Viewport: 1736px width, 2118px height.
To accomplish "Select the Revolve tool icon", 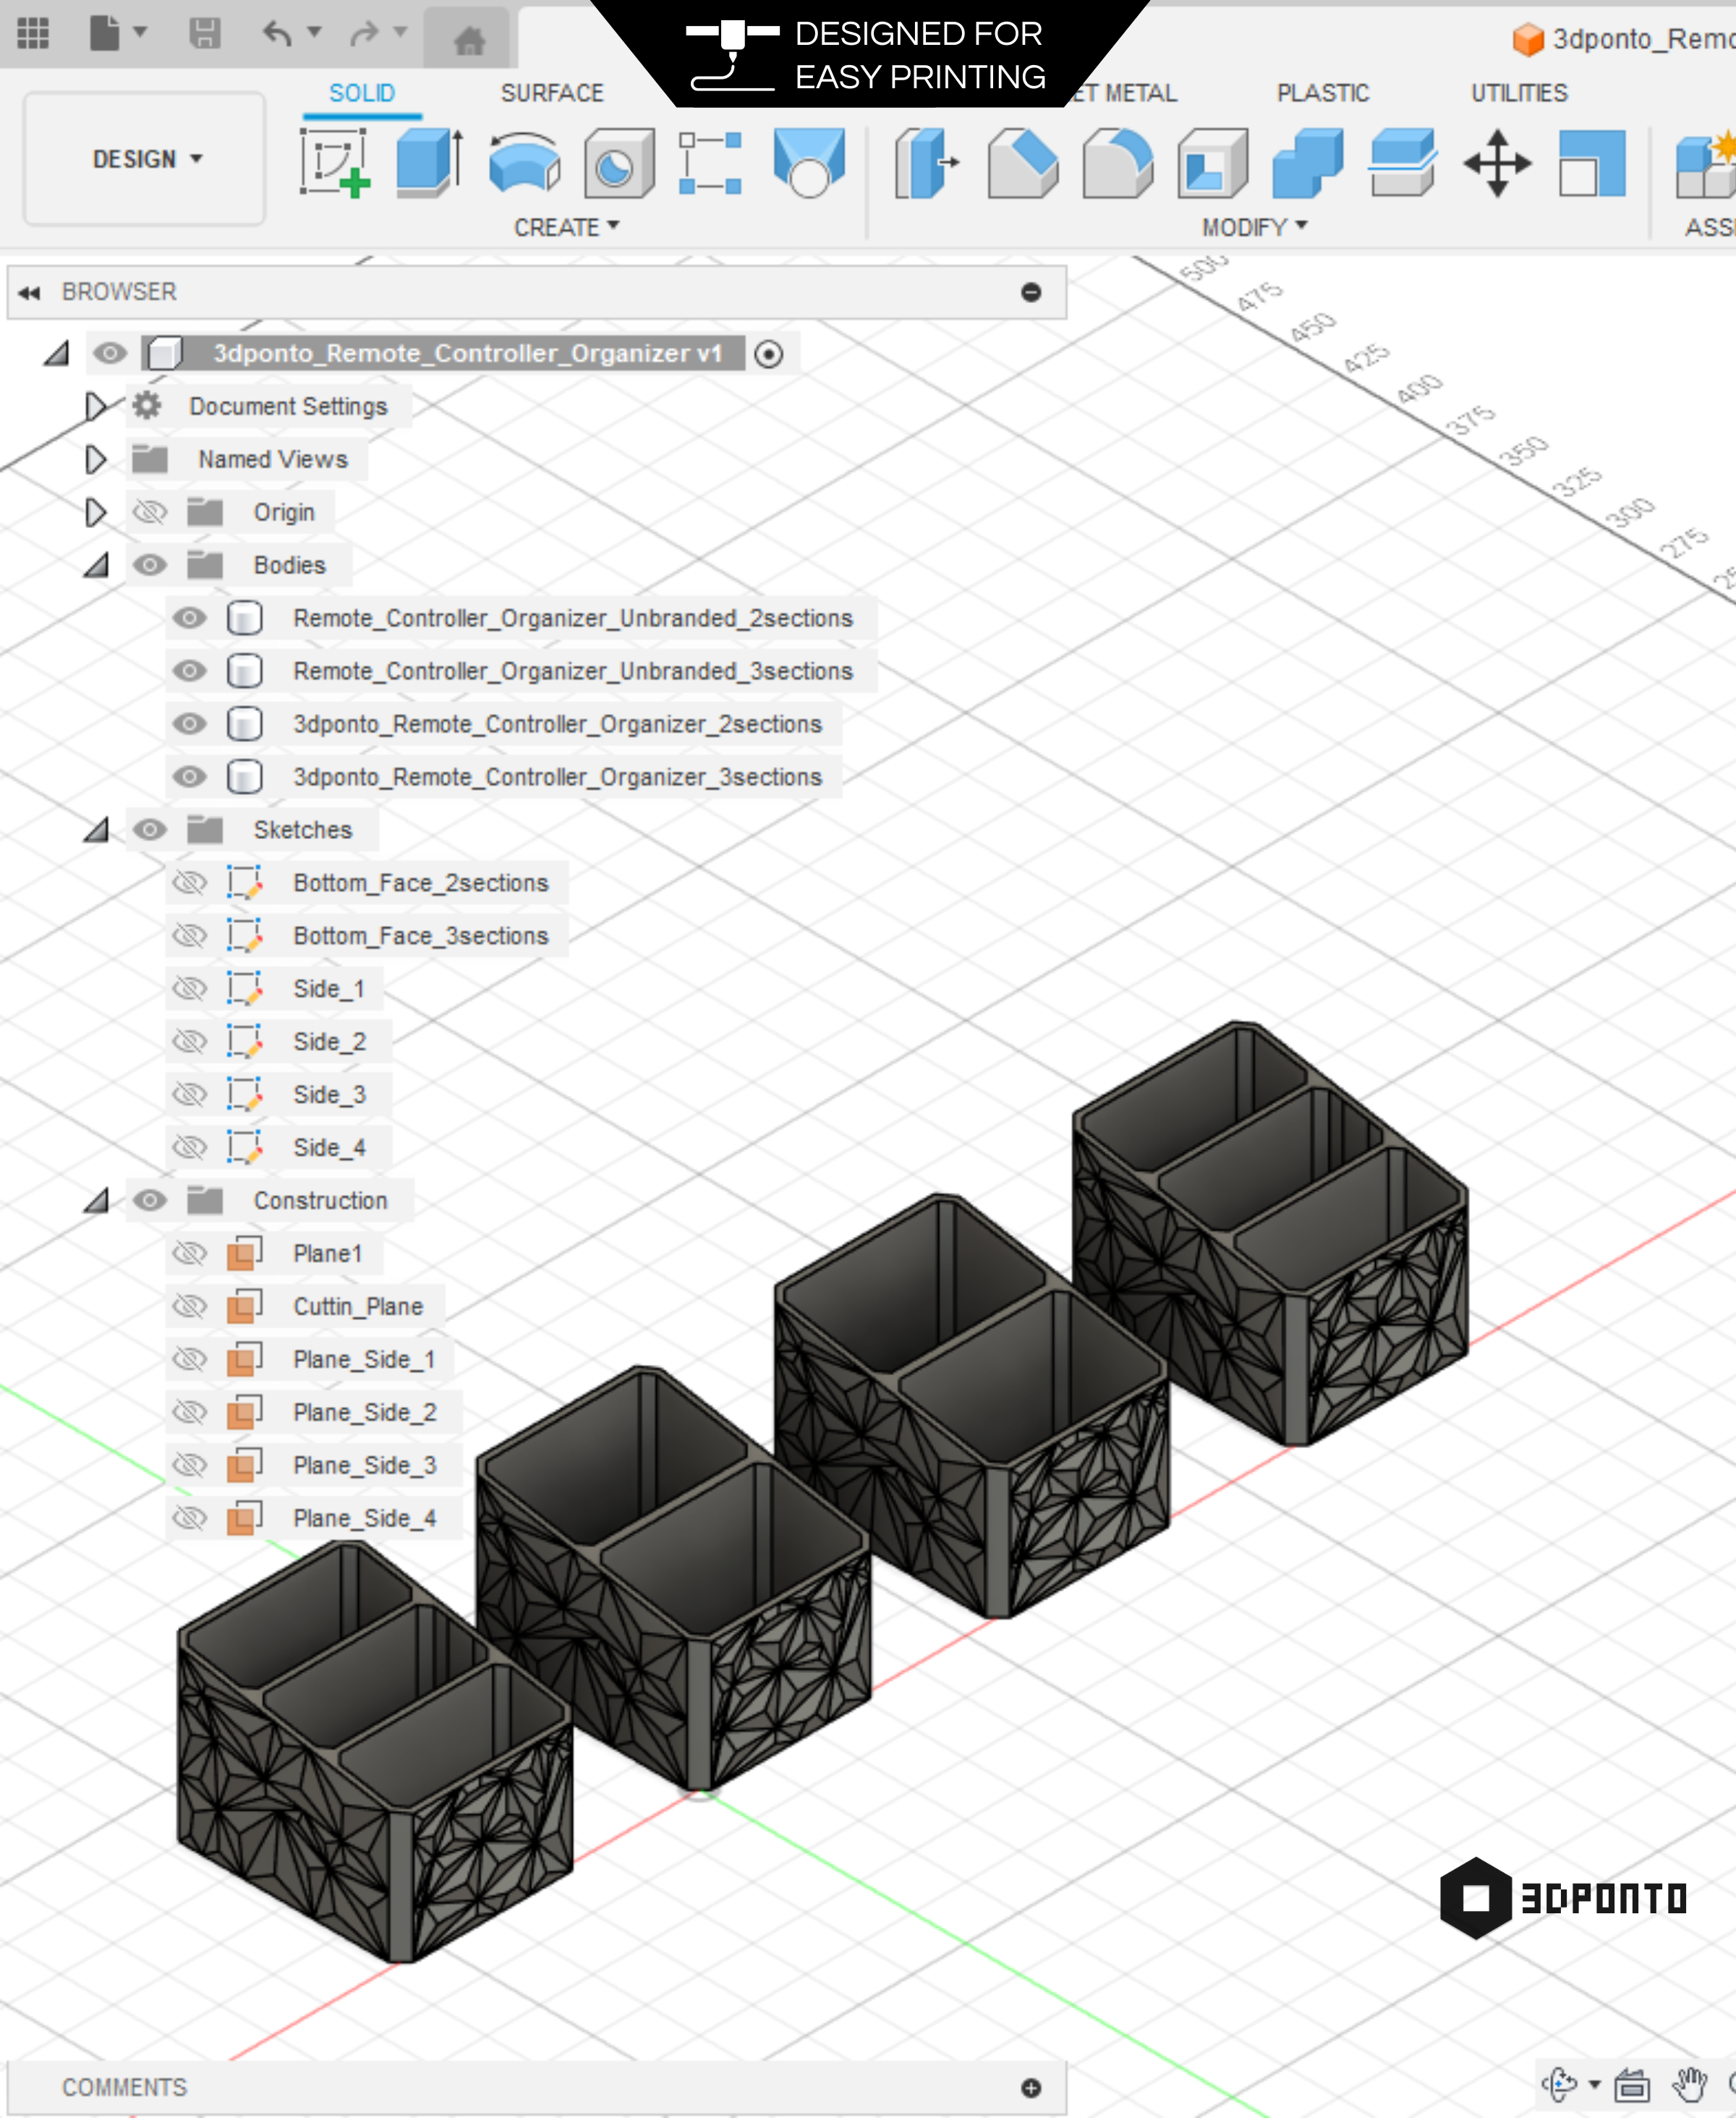I will 524,162.
